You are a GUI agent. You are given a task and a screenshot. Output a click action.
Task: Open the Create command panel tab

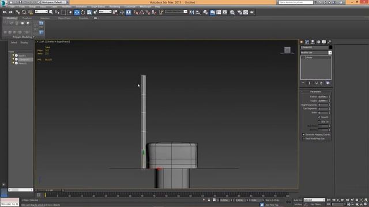click(x=302, y=42)
